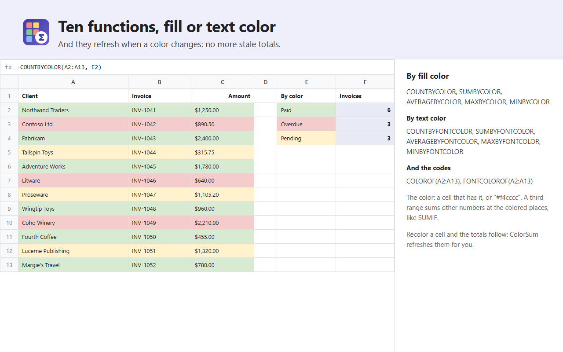Screen dimensions: 563x352
Task: Select the Paid invoices count 6
Action: click(x=365, y=110)
